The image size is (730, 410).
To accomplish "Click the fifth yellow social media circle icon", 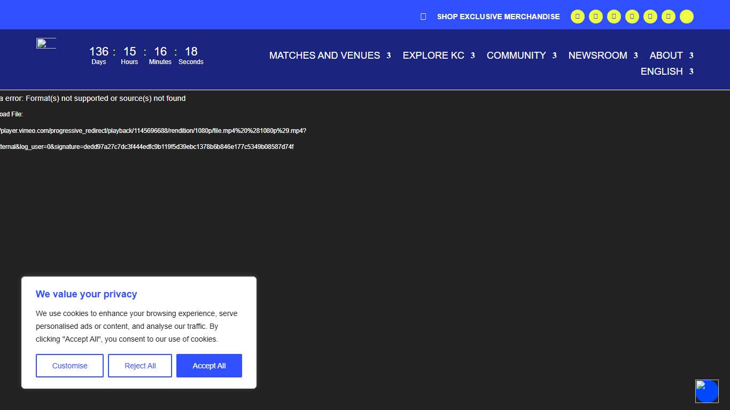I will [650, 17].
